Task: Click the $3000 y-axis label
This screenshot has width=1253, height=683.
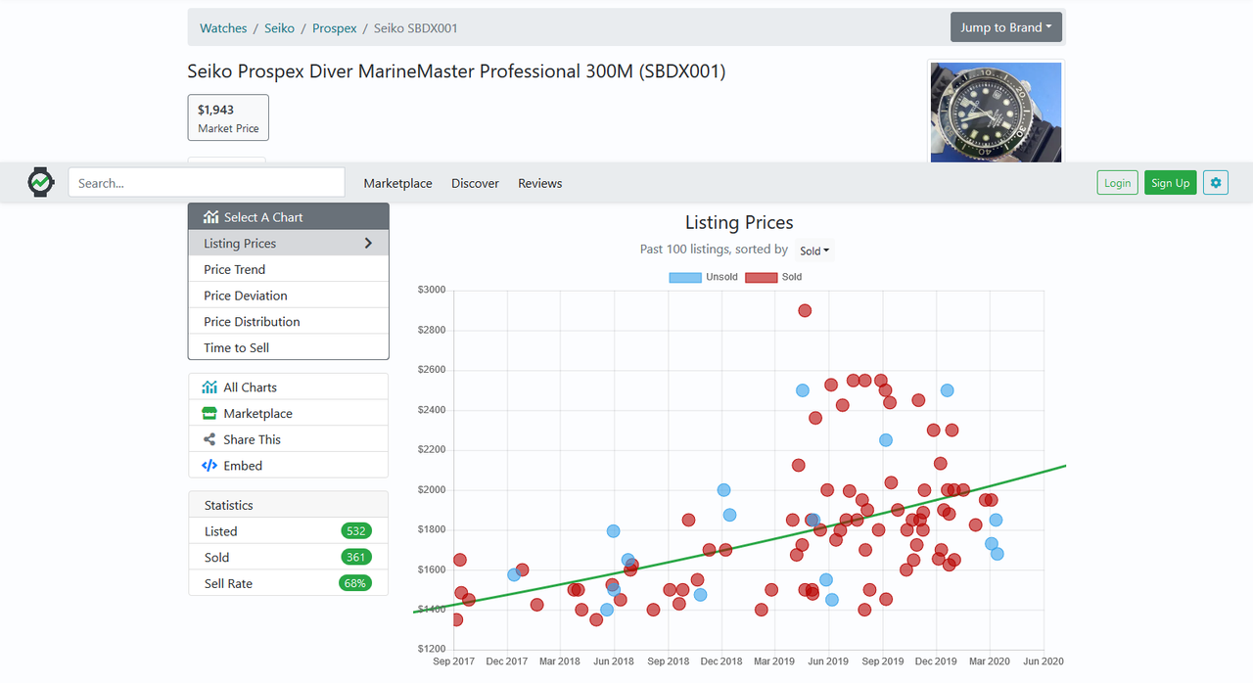Action: (x=432, y=290)
